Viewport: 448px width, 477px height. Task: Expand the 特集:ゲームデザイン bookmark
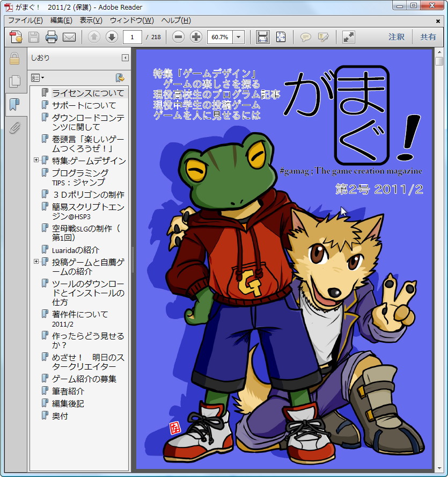click(x=36, y=160)
